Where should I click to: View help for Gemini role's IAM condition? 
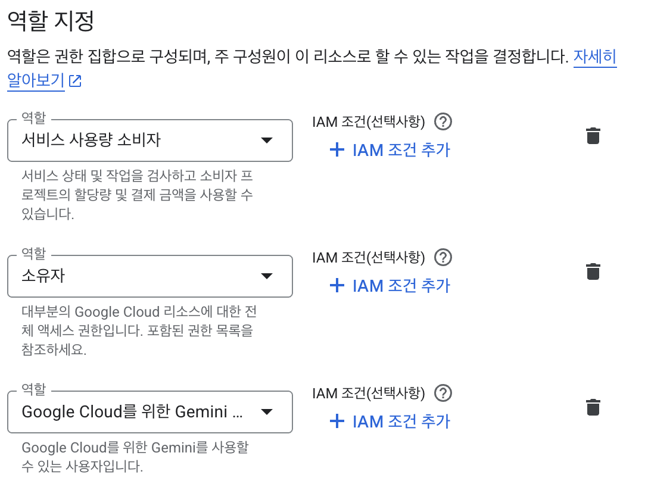click(x=443, y=393)
